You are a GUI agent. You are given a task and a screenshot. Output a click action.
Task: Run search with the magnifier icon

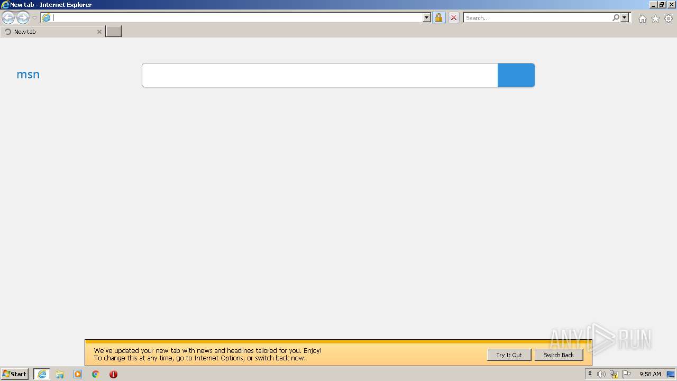click(616, 18)
